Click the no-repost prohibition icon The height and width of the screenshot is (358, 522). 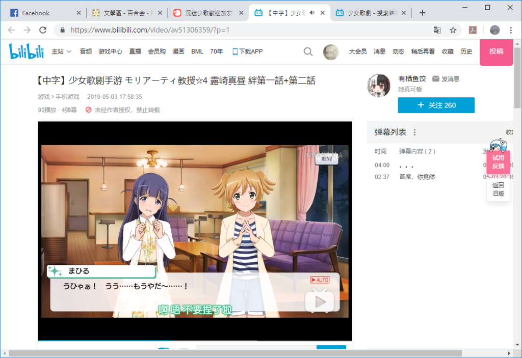coord(88,110)
